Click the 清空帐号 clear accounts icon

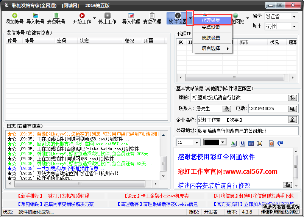56,16
